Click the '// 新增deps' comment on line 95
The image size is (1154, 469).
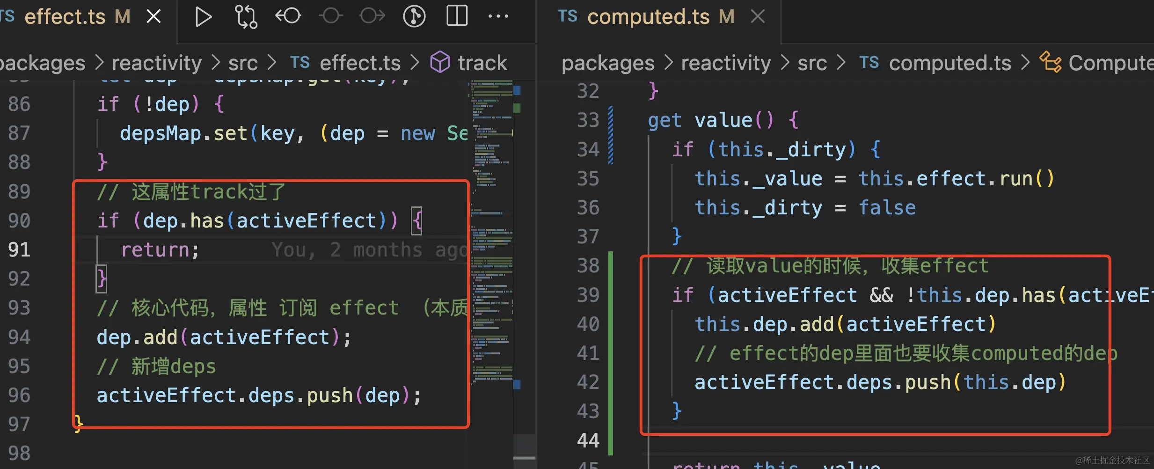(156, 366)
